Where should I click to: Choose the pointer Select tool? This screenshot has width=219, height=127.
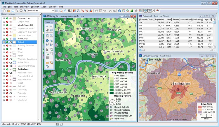coord(47,50)
